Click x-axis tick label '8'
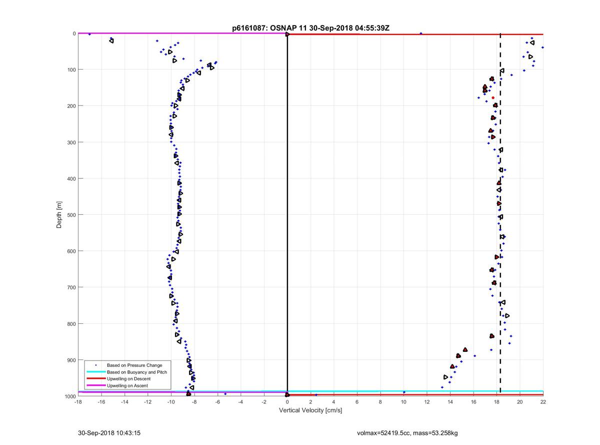Screen dimensions: 600x445 [x=380, y=401]
